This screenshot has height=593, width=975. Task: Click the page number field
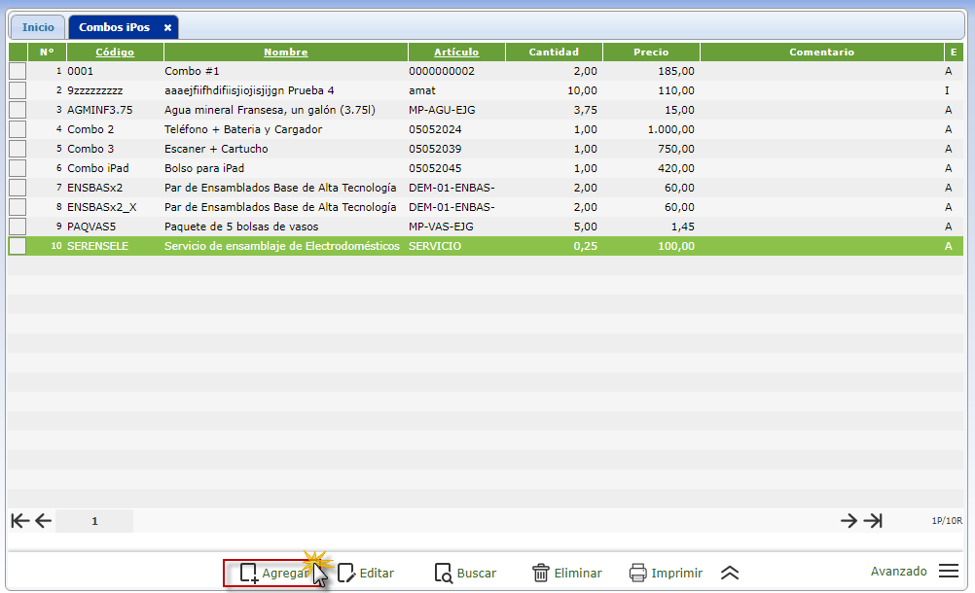94,521
